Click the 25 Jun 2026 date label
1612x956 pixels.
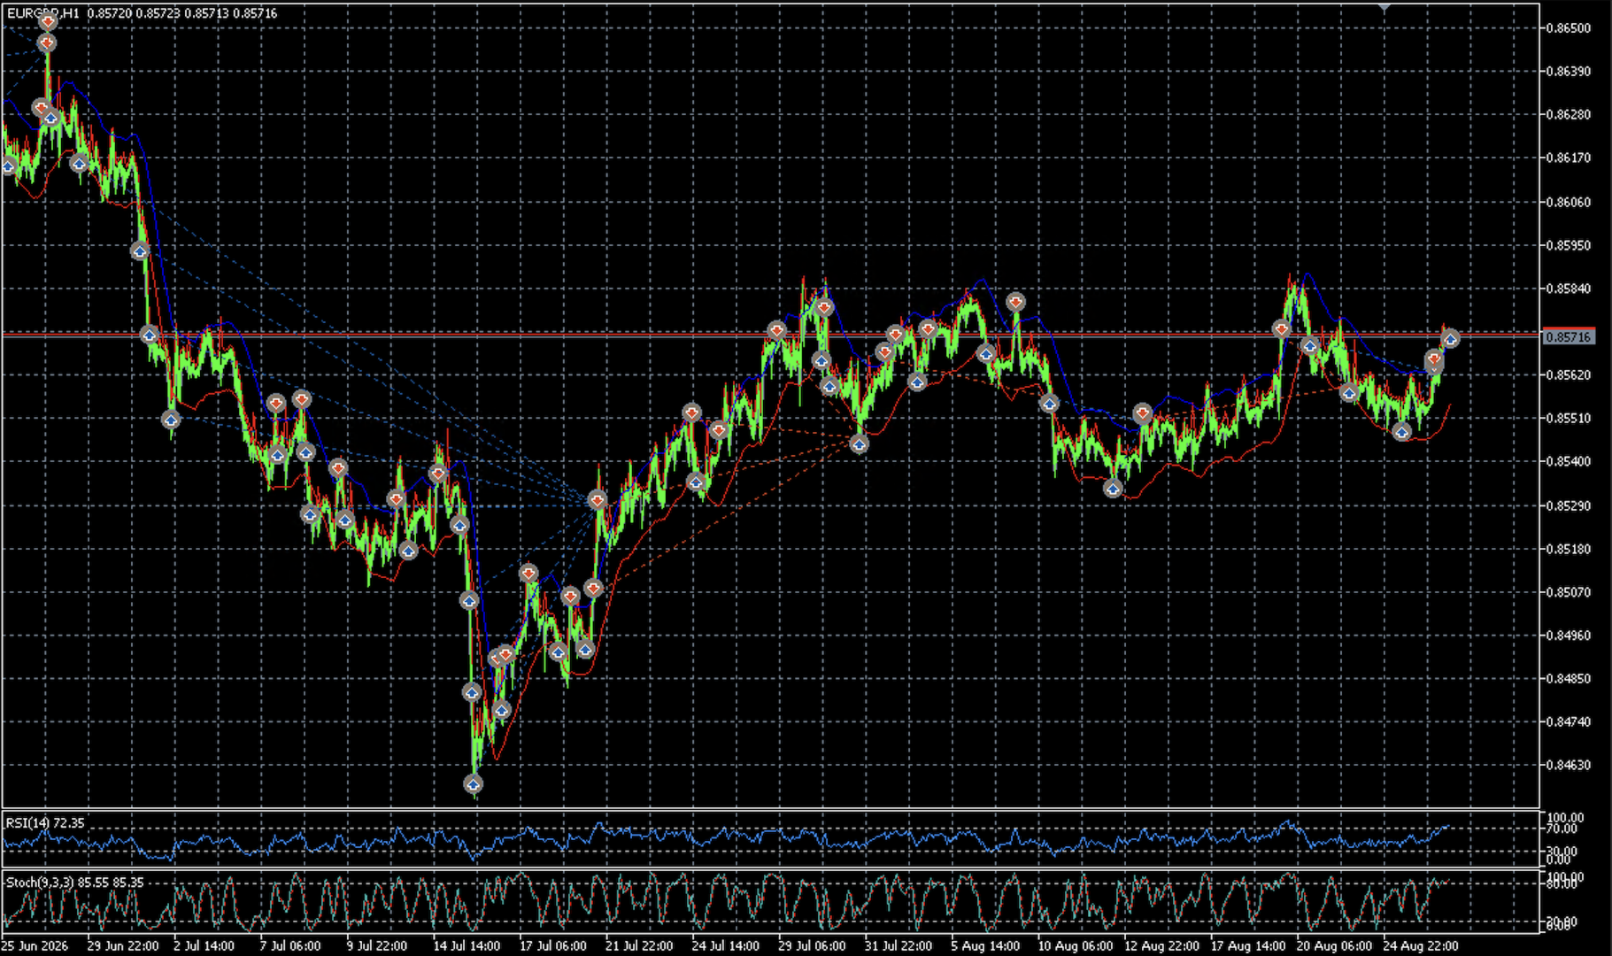pyautogui.click(x=35, y=945)
